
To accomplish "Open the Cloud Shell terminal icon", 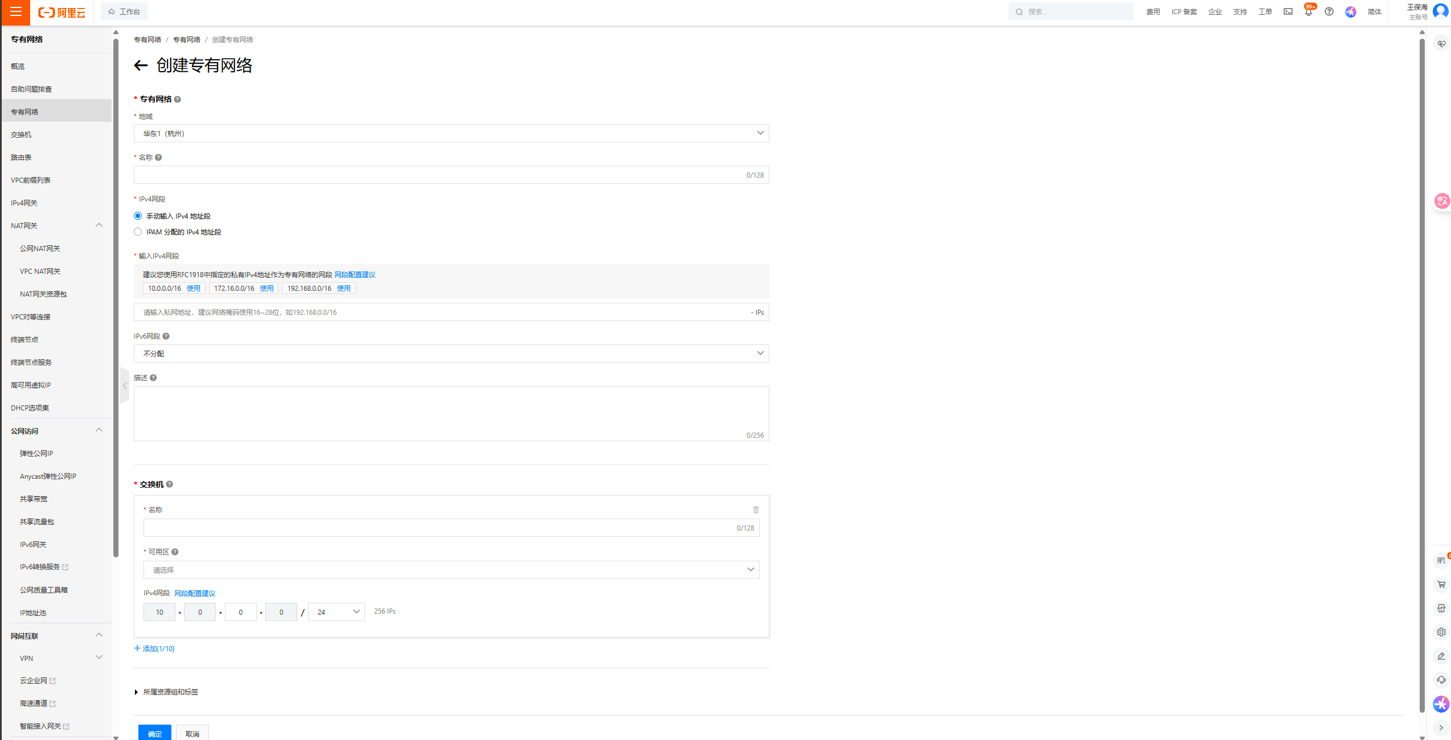I will [1288, 12].
